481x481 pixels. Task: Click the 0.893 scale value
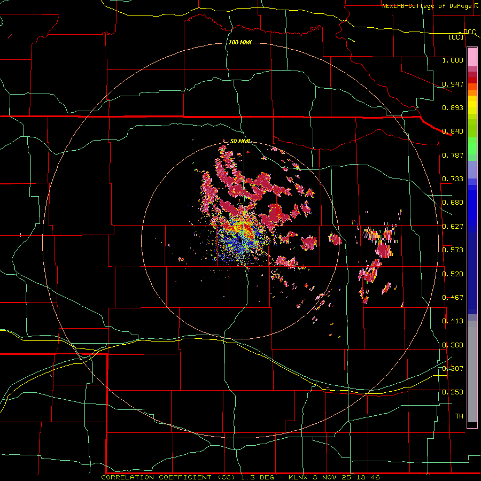click(x=453, y=107)
